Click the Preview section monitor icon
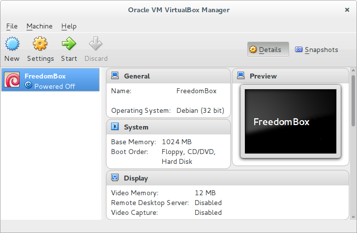 point(240,76)
